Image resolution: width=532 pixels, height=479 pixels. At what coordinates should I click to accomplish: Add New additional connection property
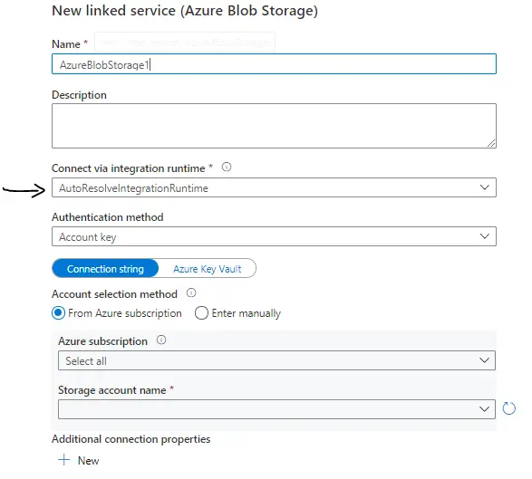click(x=79, y=460)
